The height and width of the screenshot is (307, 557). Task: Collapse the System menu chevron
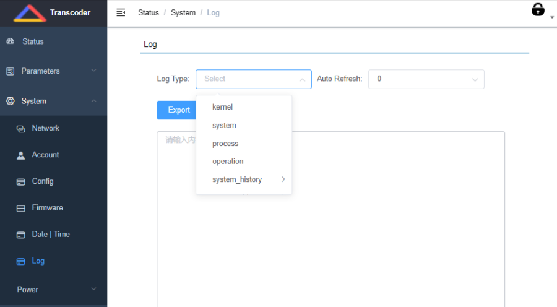pos(93,101)
